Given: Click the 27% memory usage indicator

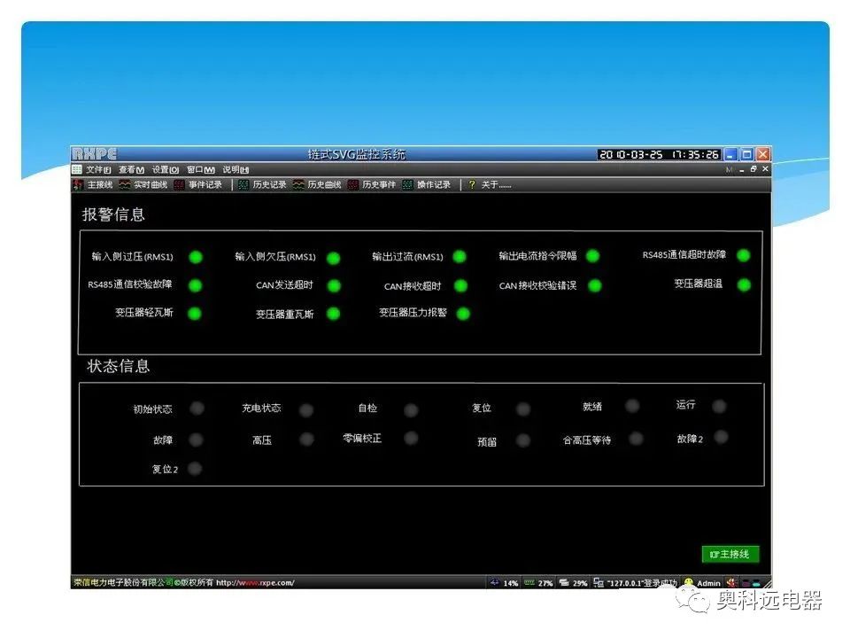Looking at the screenshot, I should [538, 583].
